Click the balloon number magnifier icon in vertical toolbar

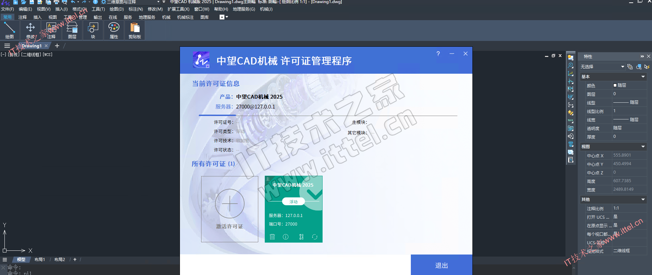[570, 66]
